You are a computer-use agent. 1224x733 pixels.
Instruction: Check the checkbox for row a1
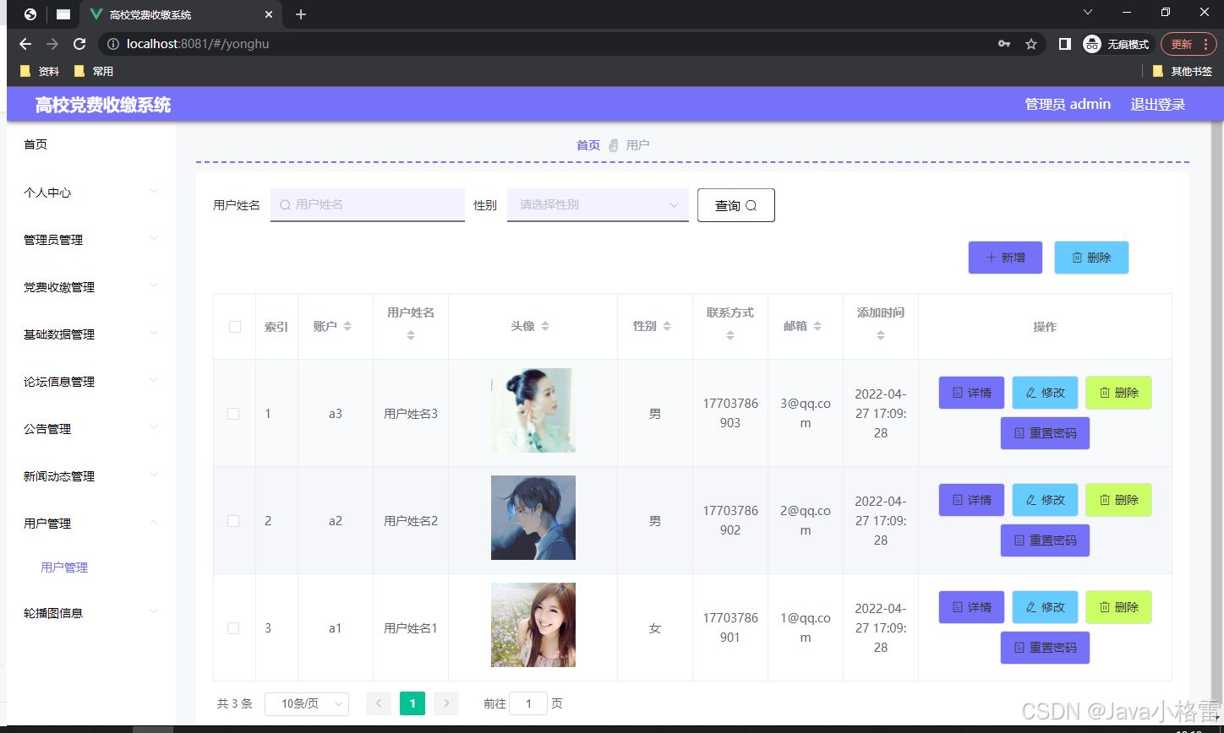[x=233, y=628]
